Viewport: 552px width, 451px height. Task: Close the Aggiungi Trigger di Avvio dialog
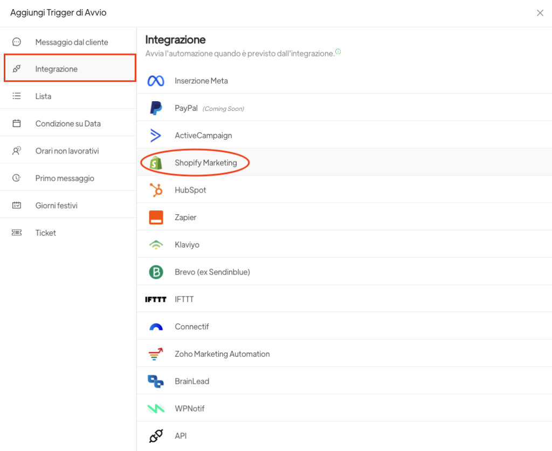[540, 13]
